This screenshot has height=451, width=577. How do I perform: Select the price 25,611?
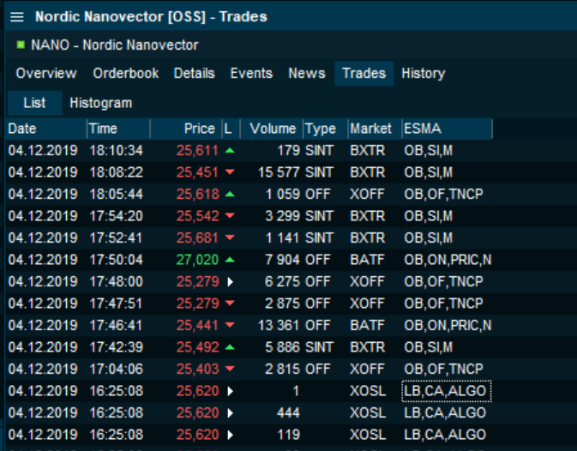[197, 150]
